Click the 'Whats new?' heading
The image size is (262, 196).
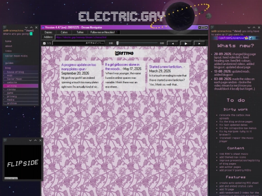(x=236, y=45)
